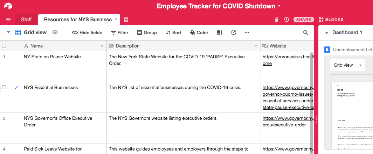Click the SHARE button

304,20
